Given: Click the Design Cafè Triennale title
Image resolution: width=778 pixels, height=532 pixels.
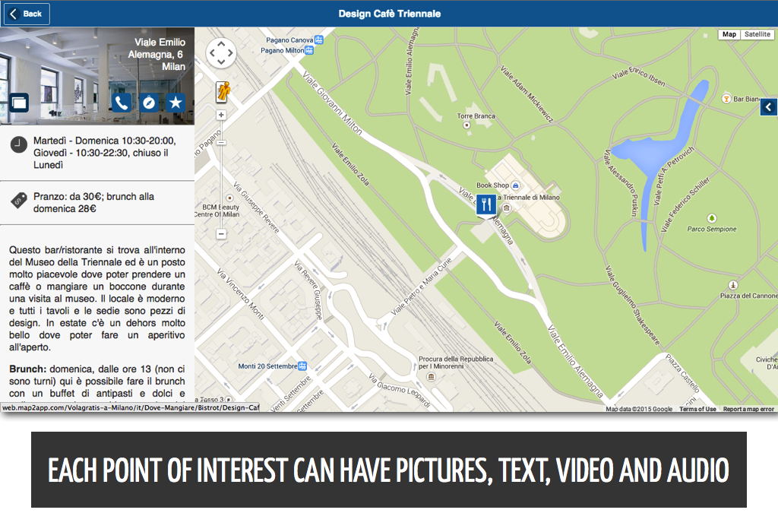Looking at the screenshot, I should point(390,14).
